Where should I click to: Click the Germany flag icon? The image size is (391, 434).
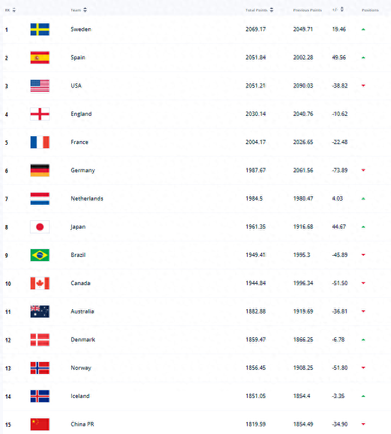[40, 170]
